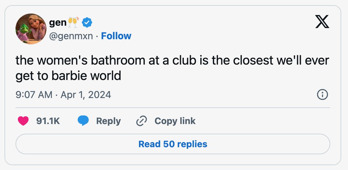Click the tweet text about women's bathroom

click(172, 68)
